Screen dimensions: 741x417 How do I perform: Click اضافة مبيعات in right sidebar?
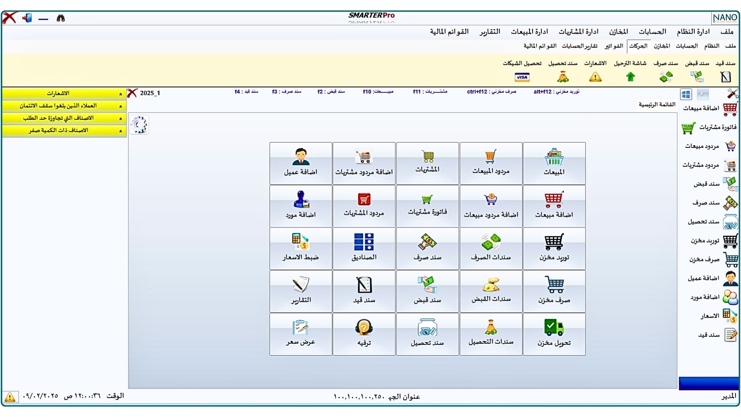click(x=710, y=108)
